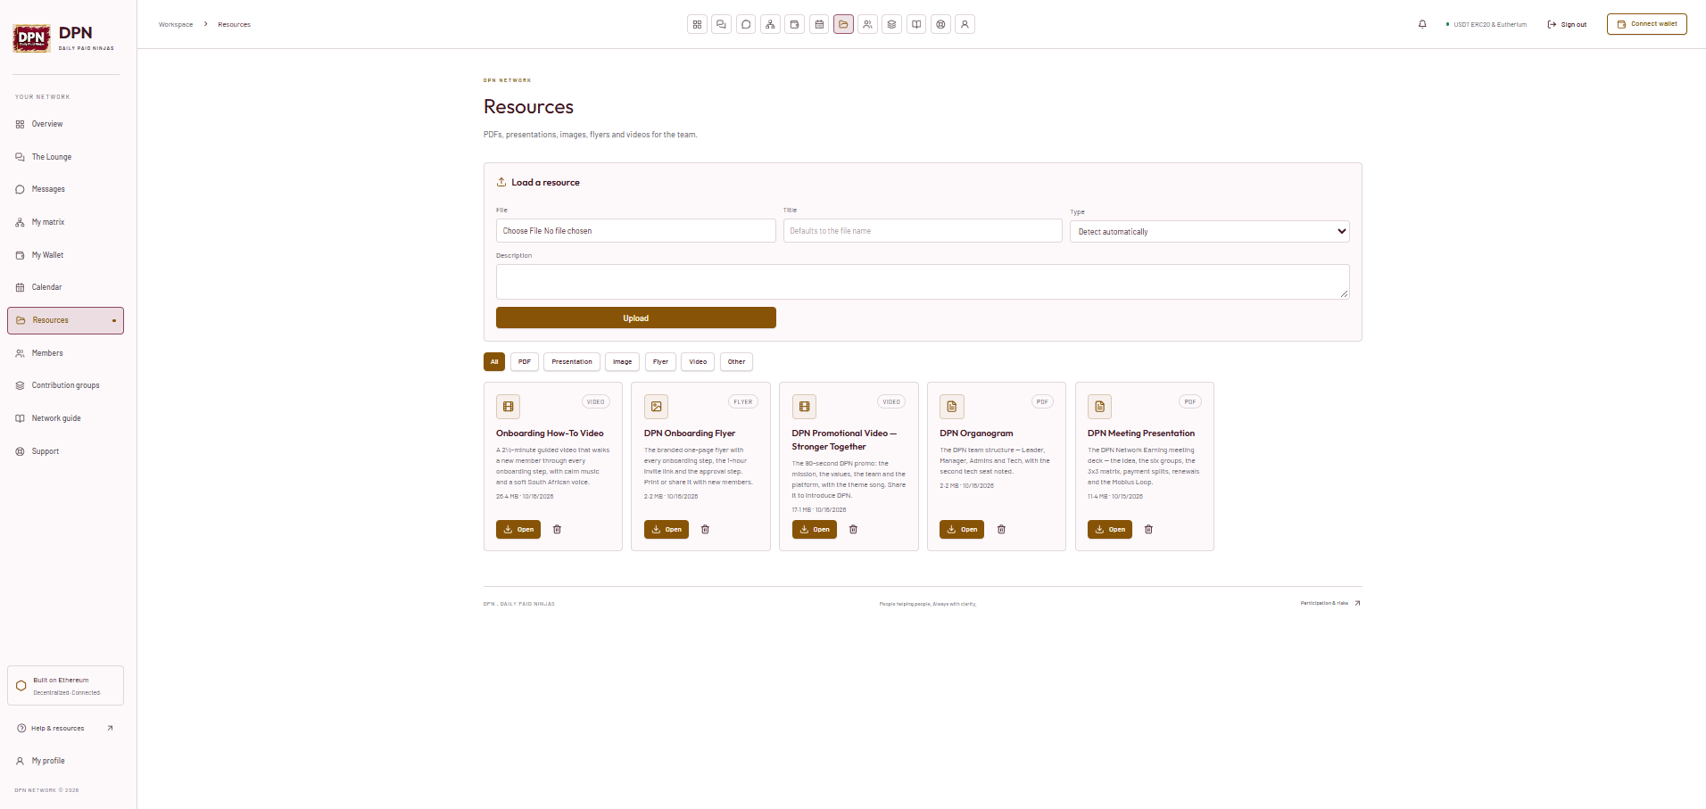Click the notifications bell icon
Viewport: 1706px width, 809px height.
coord(1422,24)
